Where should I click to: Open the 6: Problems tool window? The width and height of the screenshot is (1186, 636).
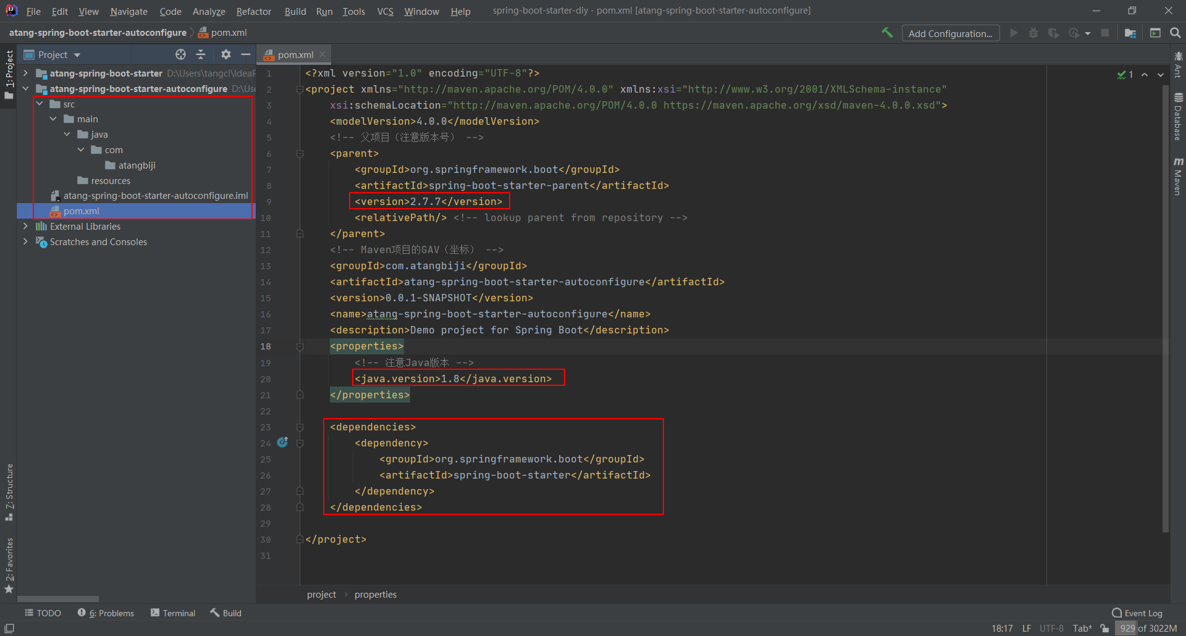click(x=106, y=613)
